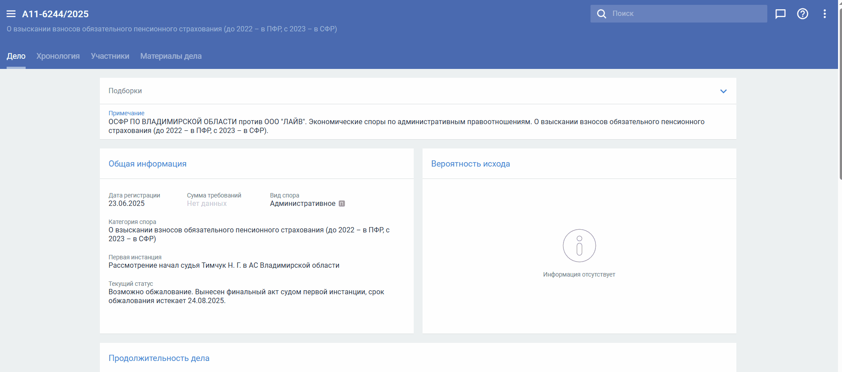Click the case number А11-6244/2025 title
The image size is (842, 372).
tap(55, 14)
